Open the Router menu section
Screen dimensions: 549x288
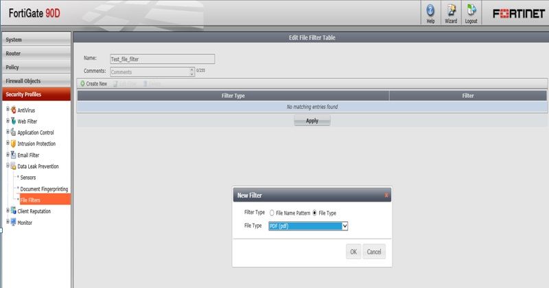click(x=36, y=53)
